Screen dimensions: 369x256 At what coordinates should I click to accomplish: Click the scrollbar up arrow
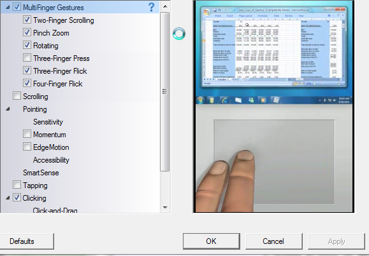[x=165, y=6]
